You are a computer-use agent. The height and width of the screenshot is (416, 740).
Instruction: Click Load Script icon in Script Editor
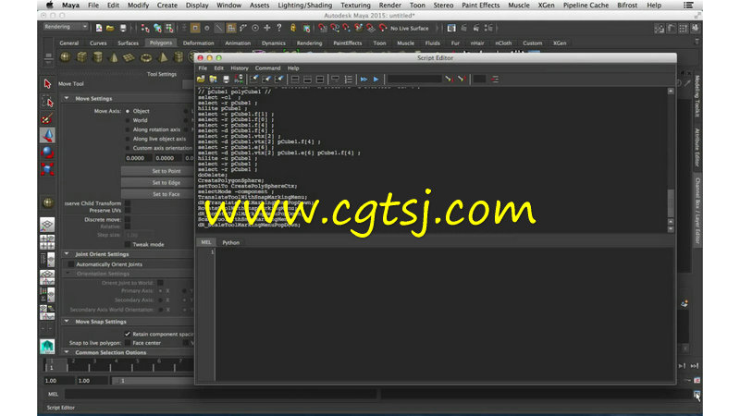pyautogui.click(x=201, y=80)
